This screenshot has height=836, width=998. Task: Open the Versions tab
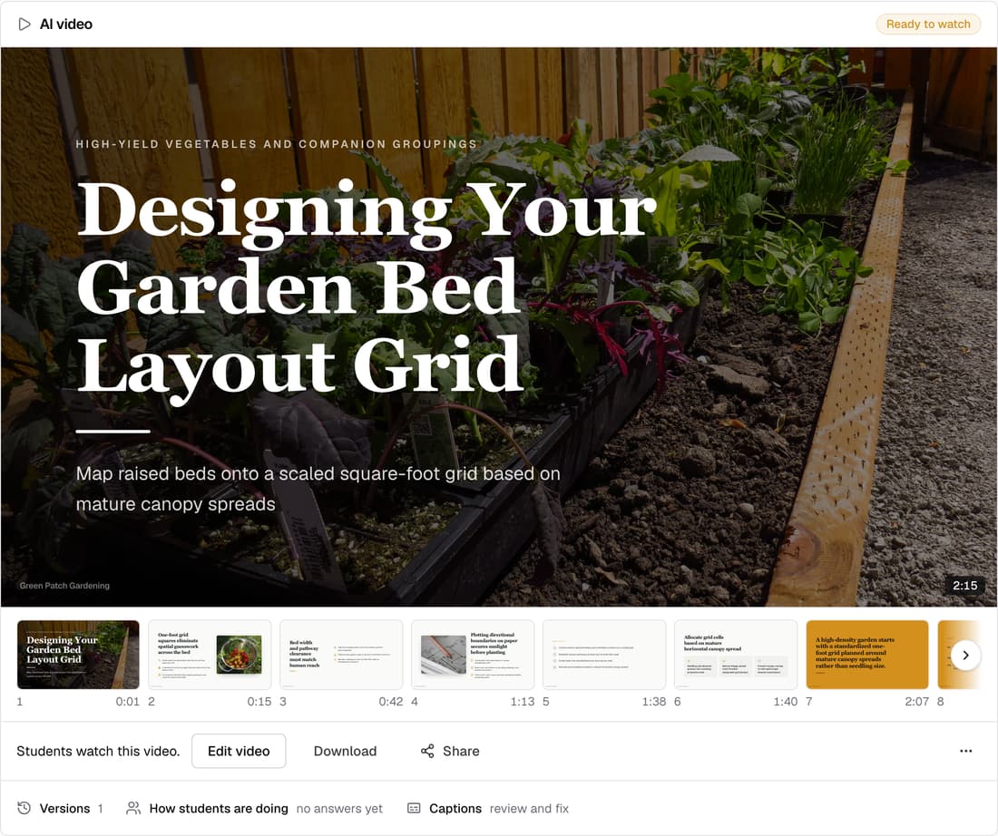click(60, 808)
